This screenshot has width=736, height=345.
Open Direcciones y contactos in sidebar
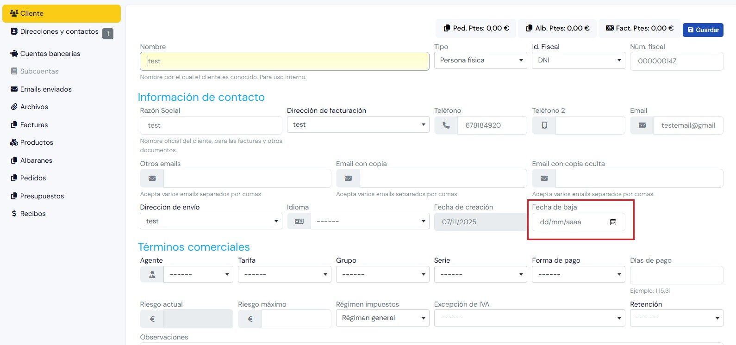point(59,32)
